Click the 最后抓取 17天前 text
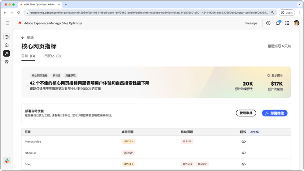304x171 pixels. (279, 46)
